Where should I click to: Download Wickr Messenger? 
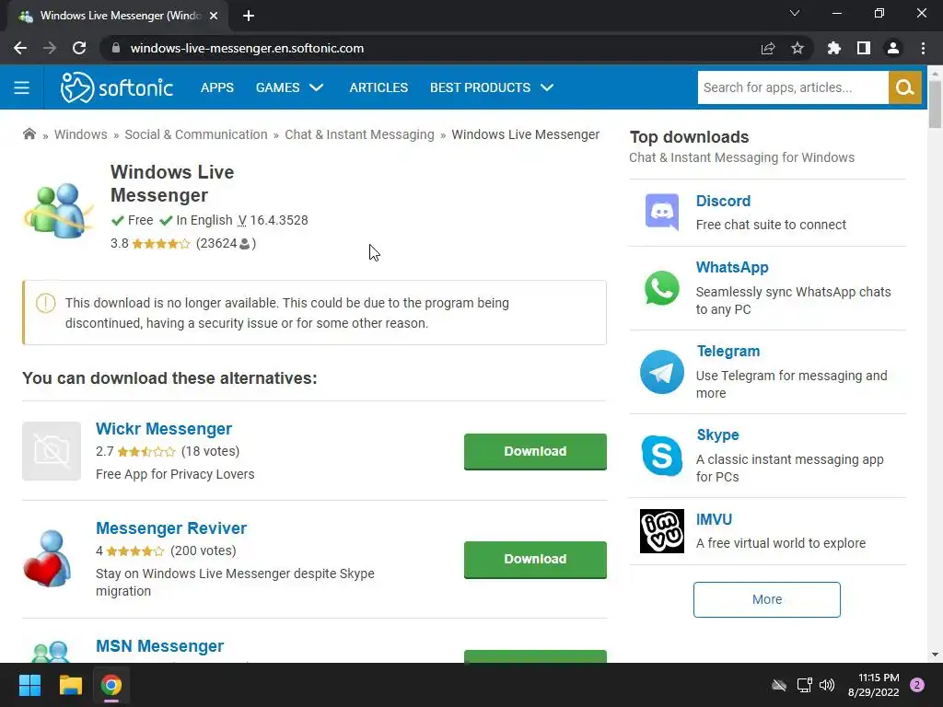535,451
